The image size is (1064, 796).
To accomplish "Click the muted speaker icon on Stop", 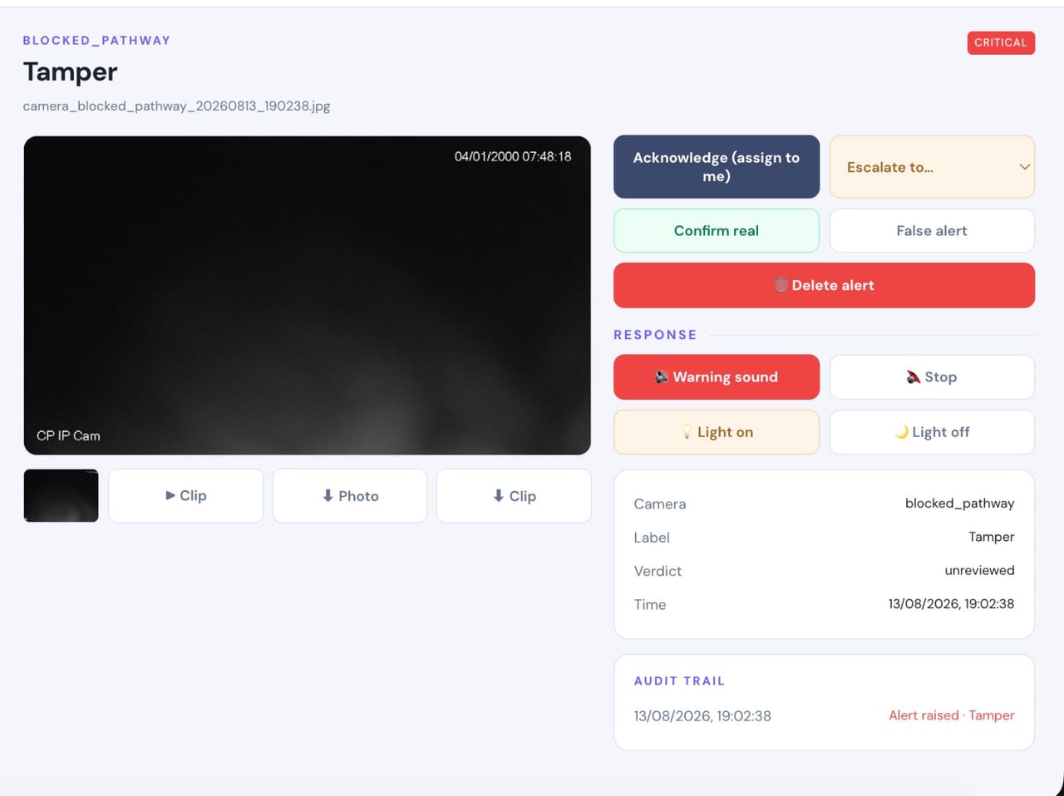I will pyautogui.click(x=914, y=377).
